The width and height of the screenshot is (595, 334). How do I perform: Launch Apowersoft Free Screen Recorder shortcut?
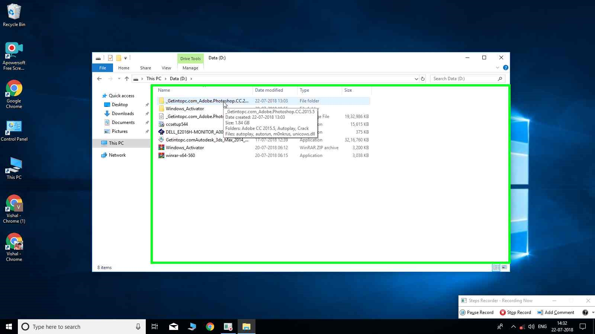pos(14,56)
